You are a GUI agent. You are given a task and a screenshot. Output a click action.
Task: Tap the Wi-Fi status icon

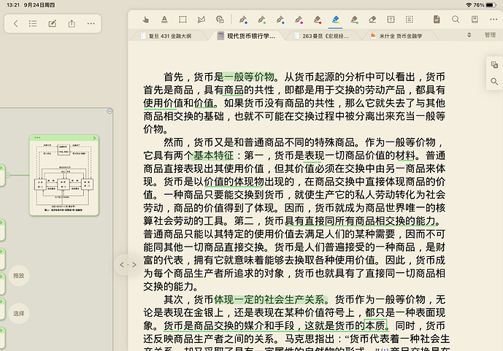469,5
